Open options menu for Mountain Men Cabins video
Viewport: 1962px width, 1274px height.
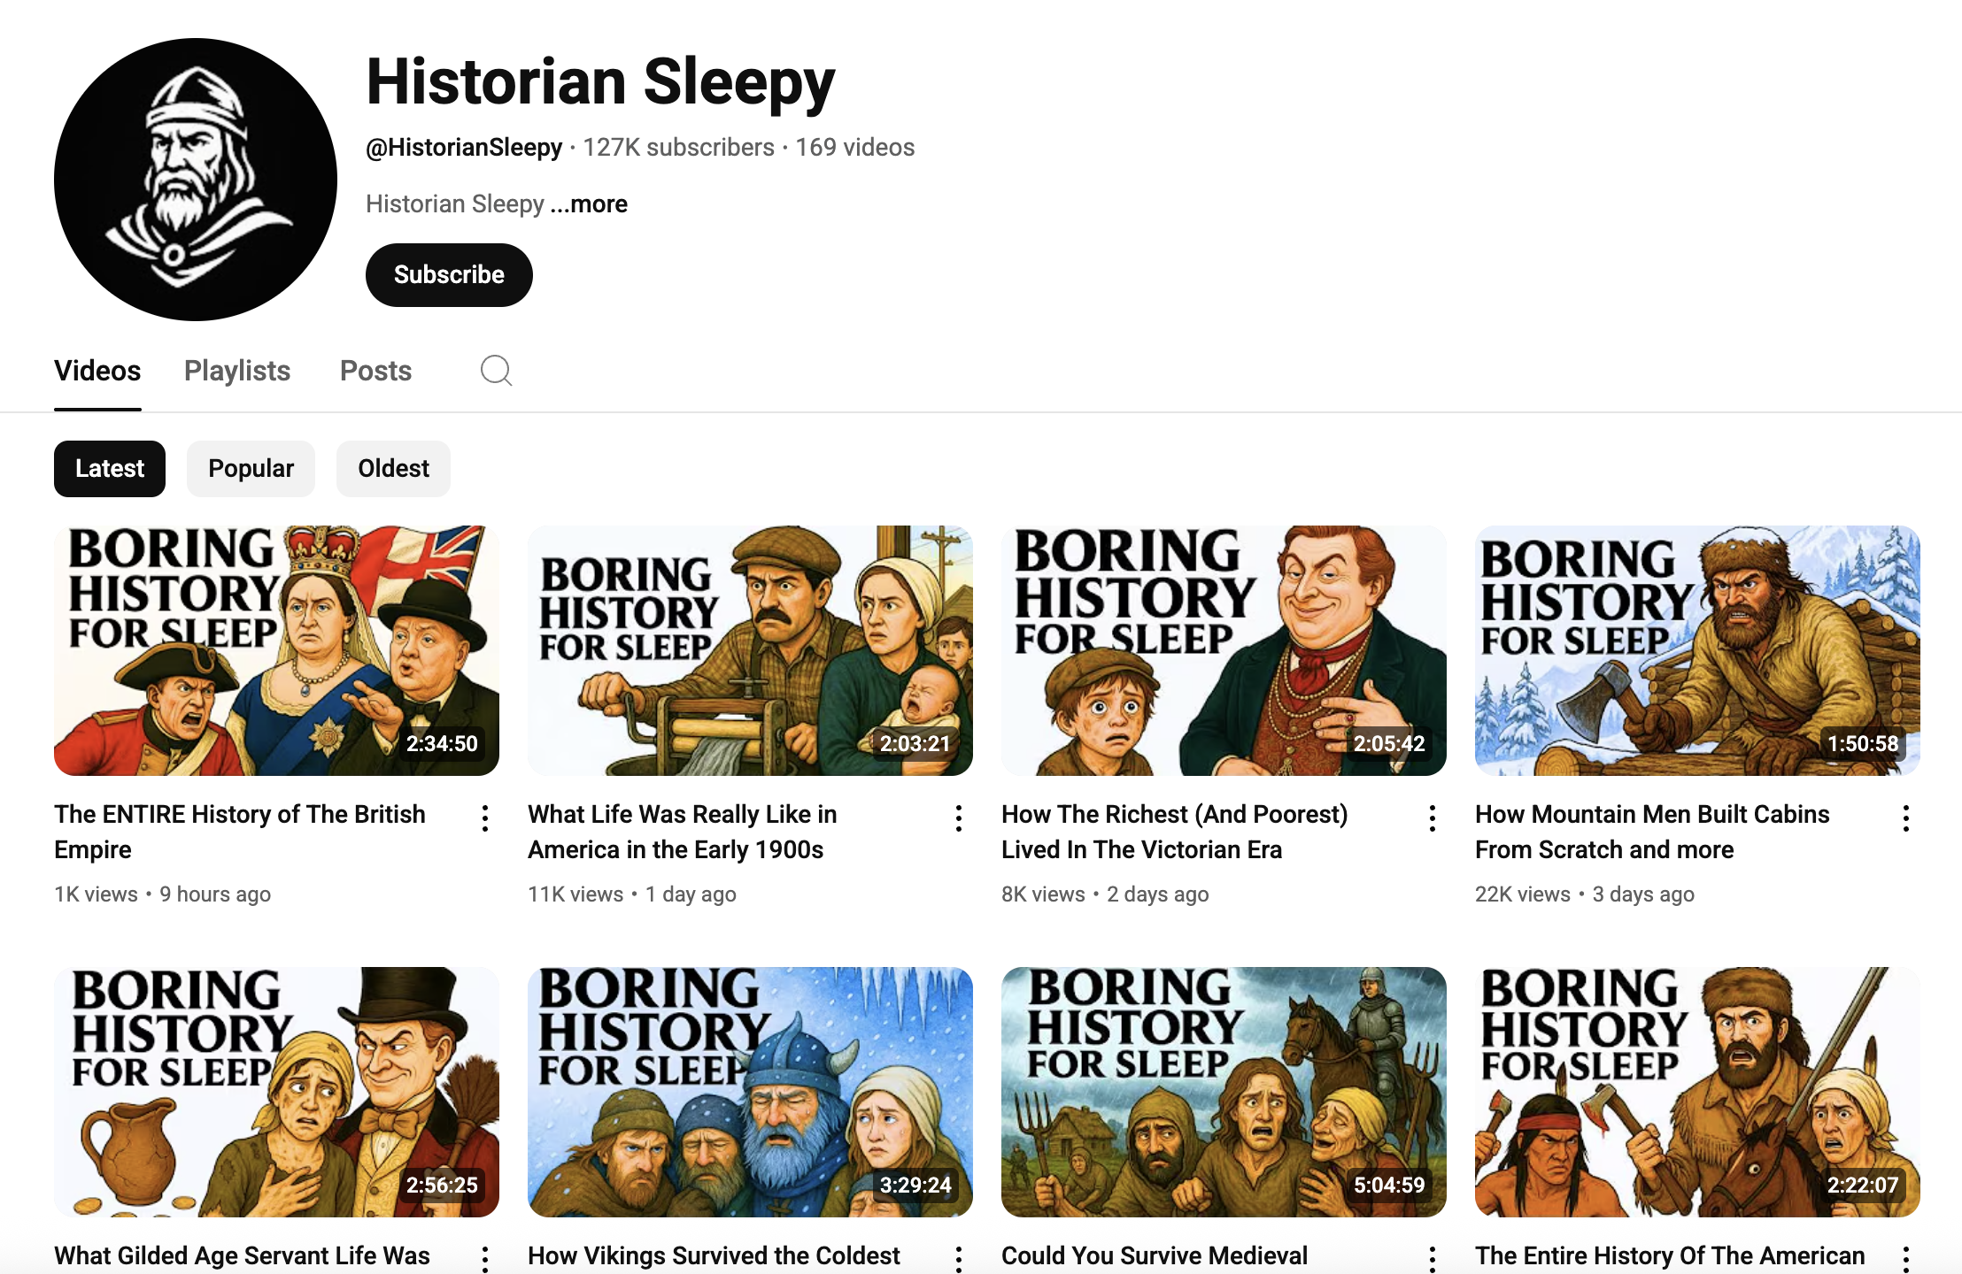1906,818
